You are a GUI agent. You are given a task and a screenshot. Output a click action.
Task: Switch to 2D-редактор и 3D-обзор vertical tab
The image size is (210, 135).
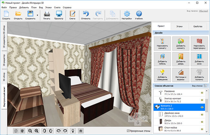click(4, 36)
